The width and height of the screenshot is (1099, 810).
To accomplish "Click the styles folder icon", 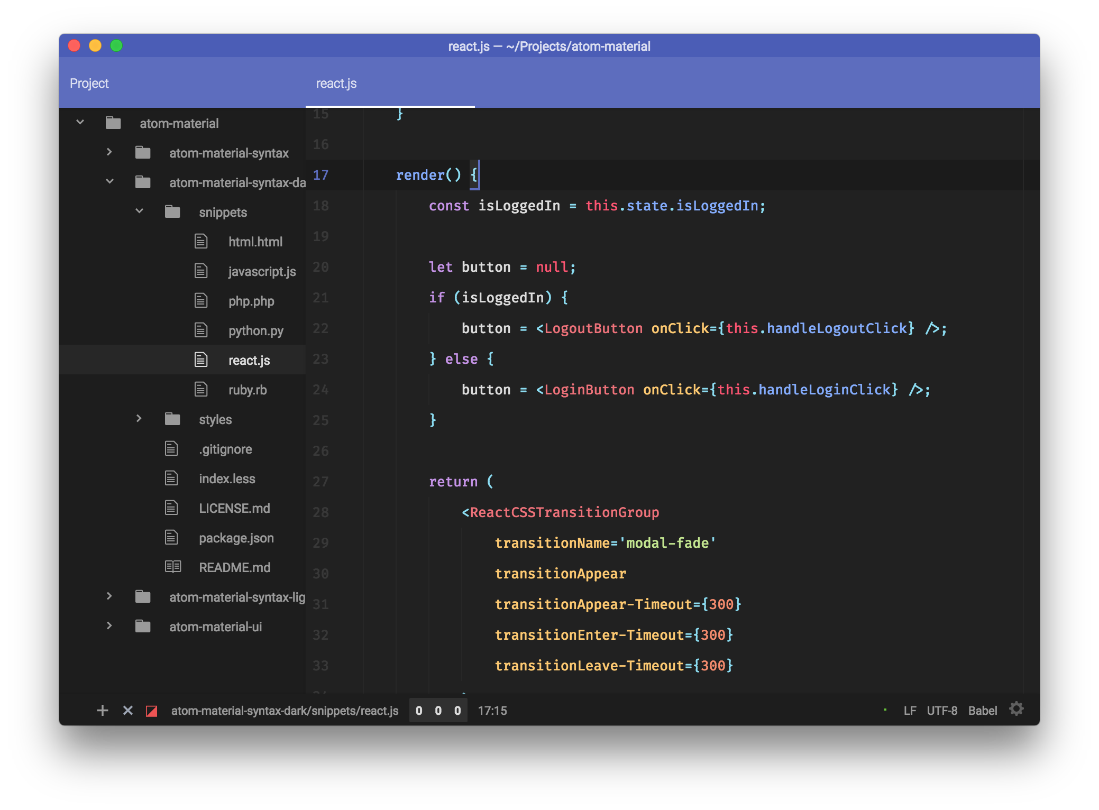I will point(172,419).
